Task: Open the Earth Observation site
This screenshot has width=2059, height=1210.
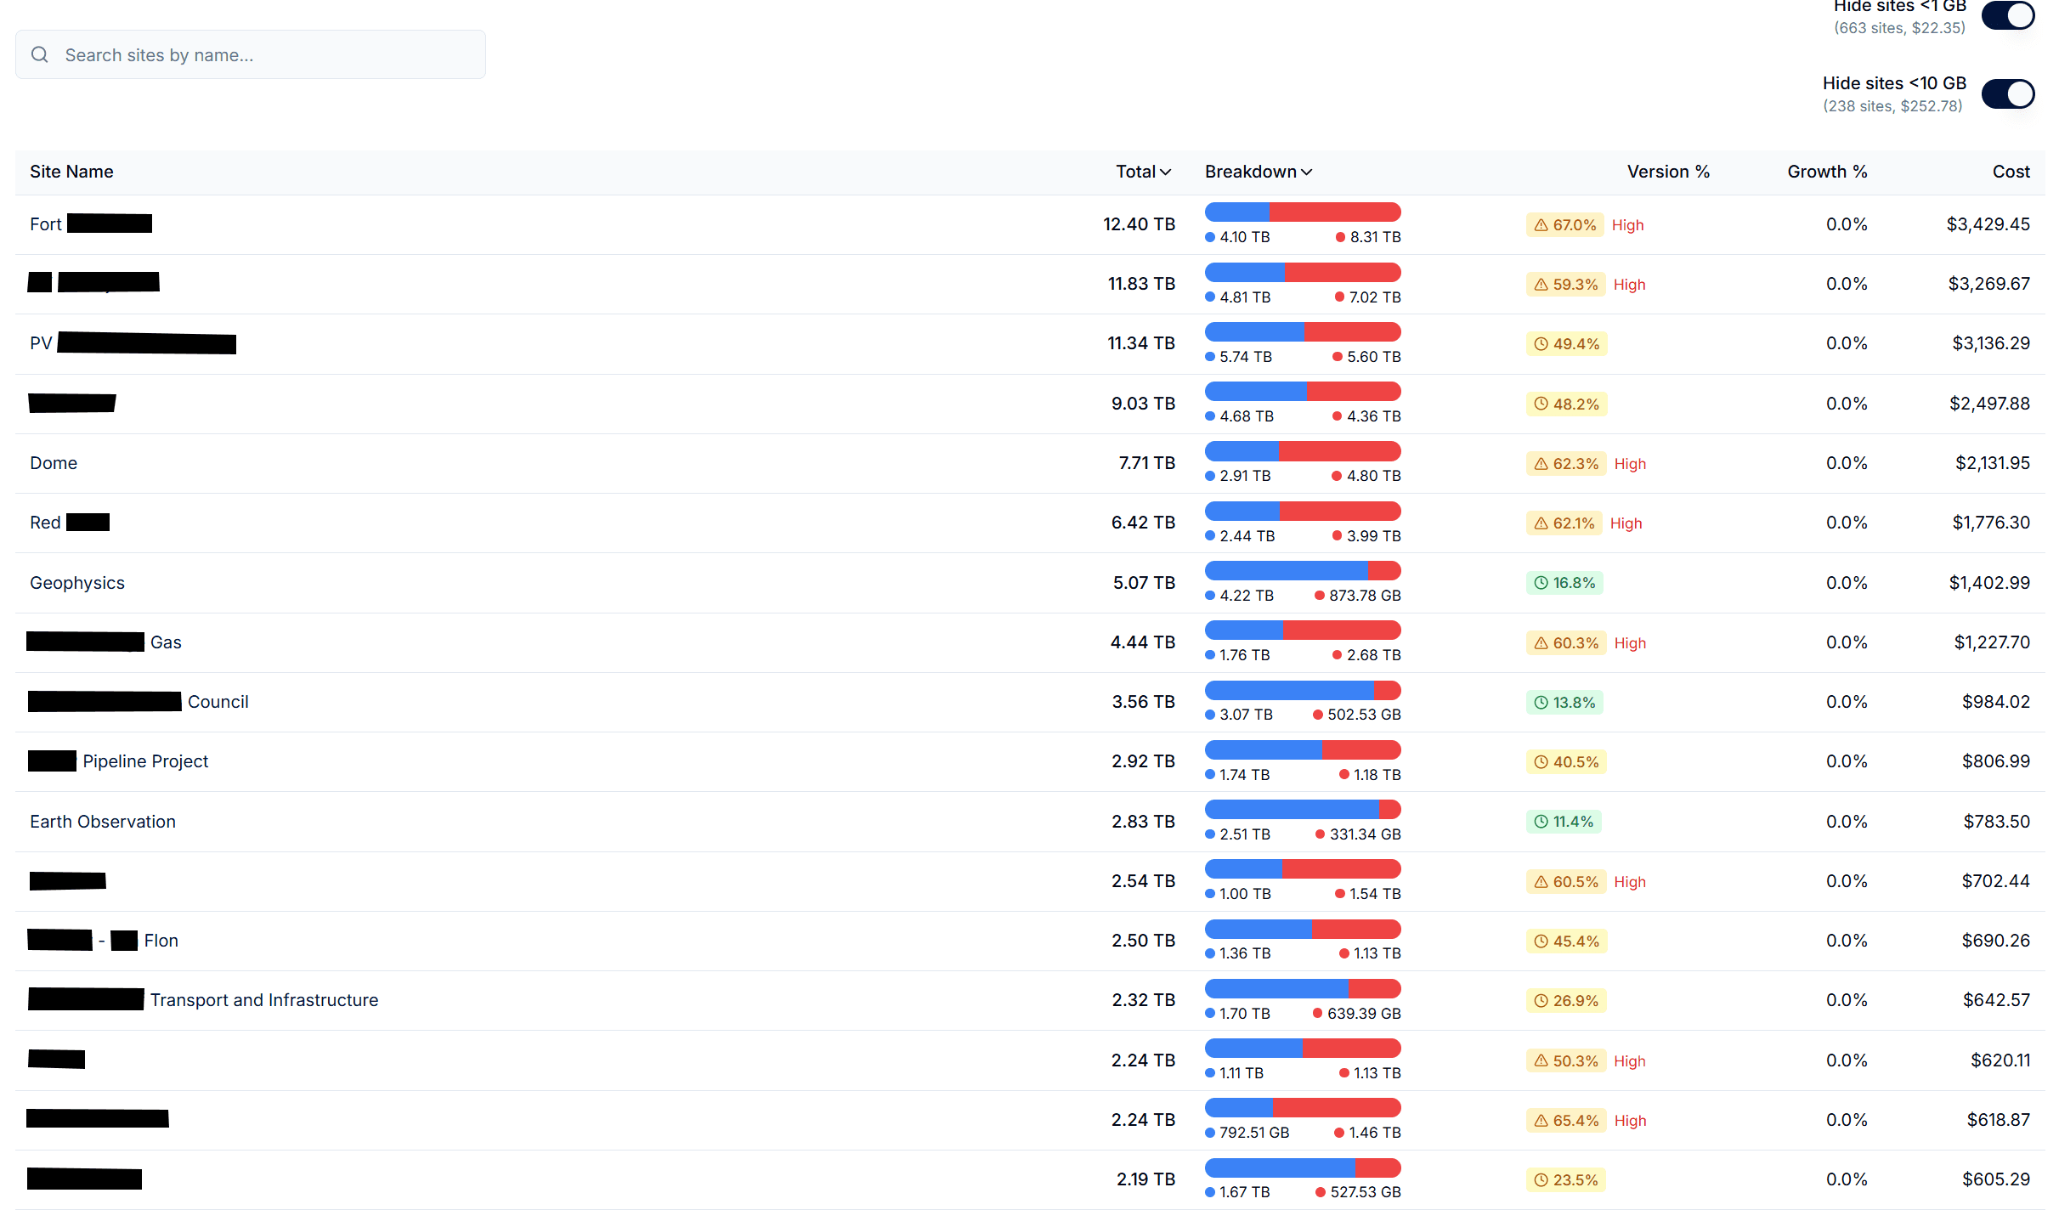Action: pos(103,822)
